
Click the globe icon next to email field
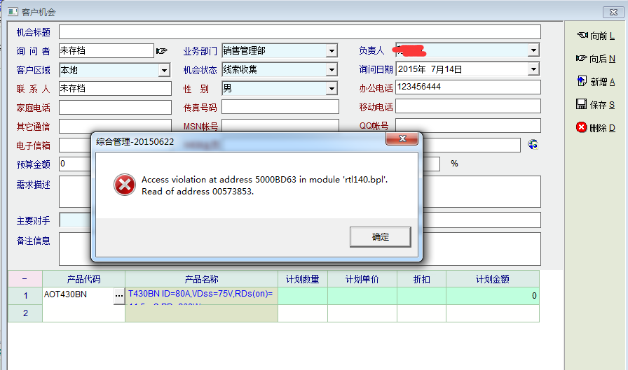[x=533, y=145]
